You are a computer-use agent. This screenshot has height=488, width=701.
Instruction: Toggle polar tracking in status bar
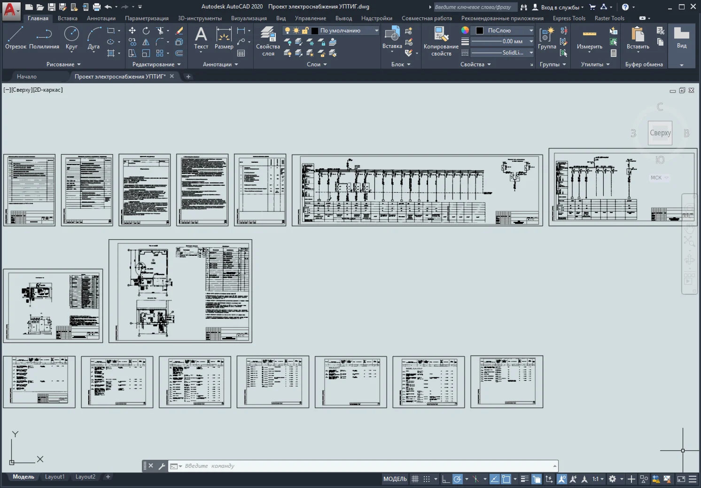457,479
